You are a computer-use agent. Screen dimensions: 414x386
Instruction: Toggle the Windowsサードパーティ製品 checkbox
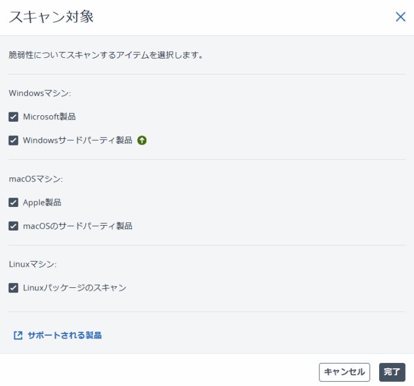click(x=14, y=141)
